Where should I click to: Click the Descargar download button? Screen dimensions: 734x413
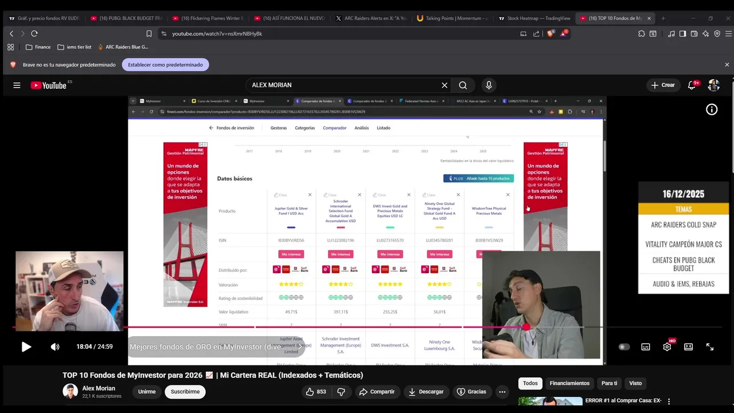point(425,392)
